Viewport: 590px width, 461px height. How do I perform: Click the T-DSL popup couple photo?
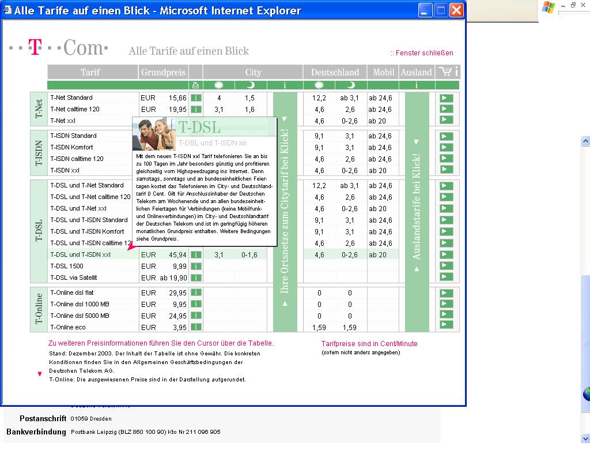[x=154, y=134]
